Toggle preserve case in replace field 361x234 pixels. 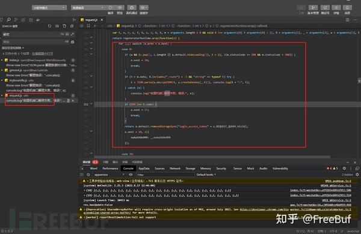[67, 41]
